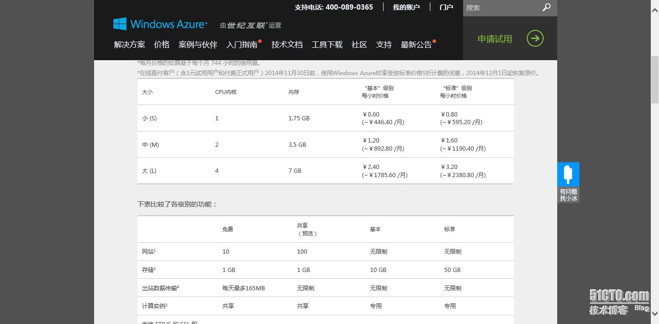Image resolution: width=659 pixels, height=324 pixels.
Task: Click the 内存 column header
Action: point(294,92)
